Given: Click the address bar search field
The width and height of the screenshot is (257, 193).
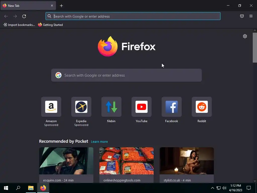Looking at the screenshot, I should click(133, 16).
